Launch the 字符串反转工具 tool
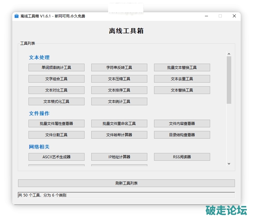The width and height of the screenshot is (253, 217). point(119,68)
